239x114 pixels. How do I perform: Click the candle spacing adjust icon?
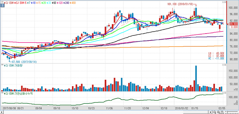(x=222, y=112)
